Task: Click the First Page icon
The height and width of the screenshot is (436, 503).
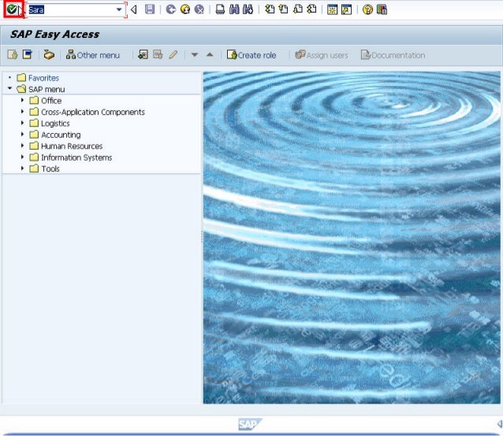Action: 270,9
